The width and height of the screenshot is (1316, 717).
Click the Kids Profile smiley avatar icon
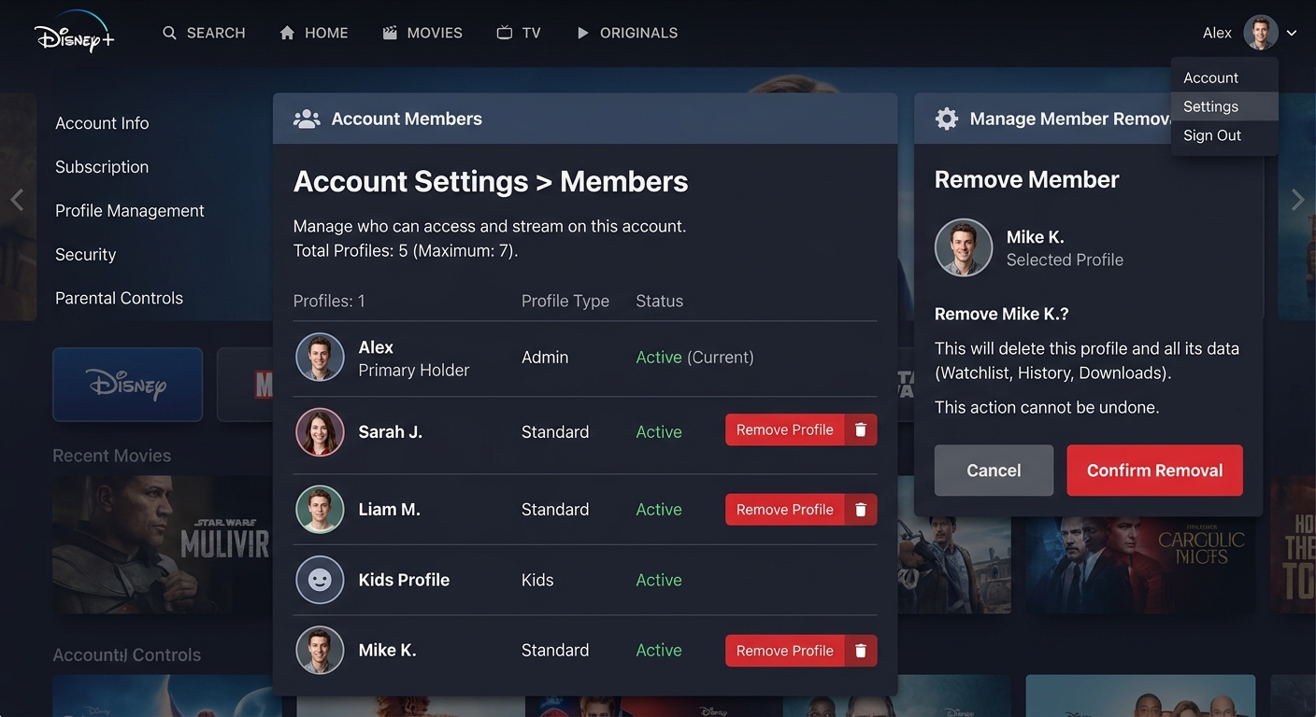pos(320,580)
